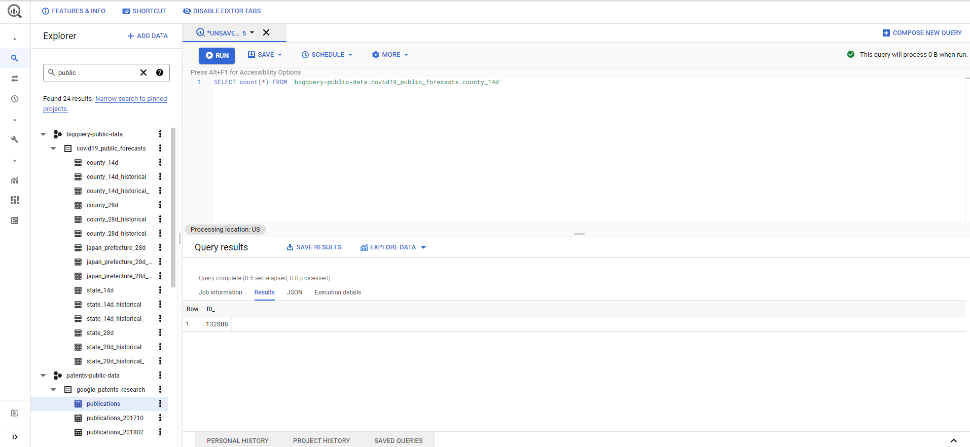Screen dimensions: 970x447
Task: Switch to the JSON tab
Action: [x=295, y=292]
